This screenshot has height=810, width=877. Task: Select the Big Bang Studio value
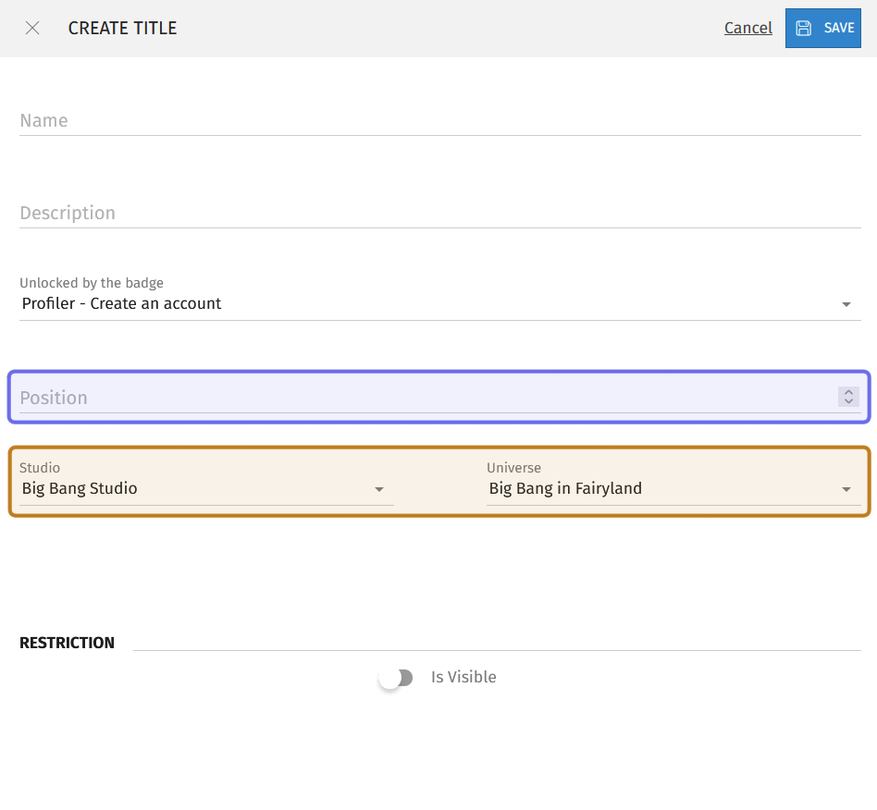(80, 488)
